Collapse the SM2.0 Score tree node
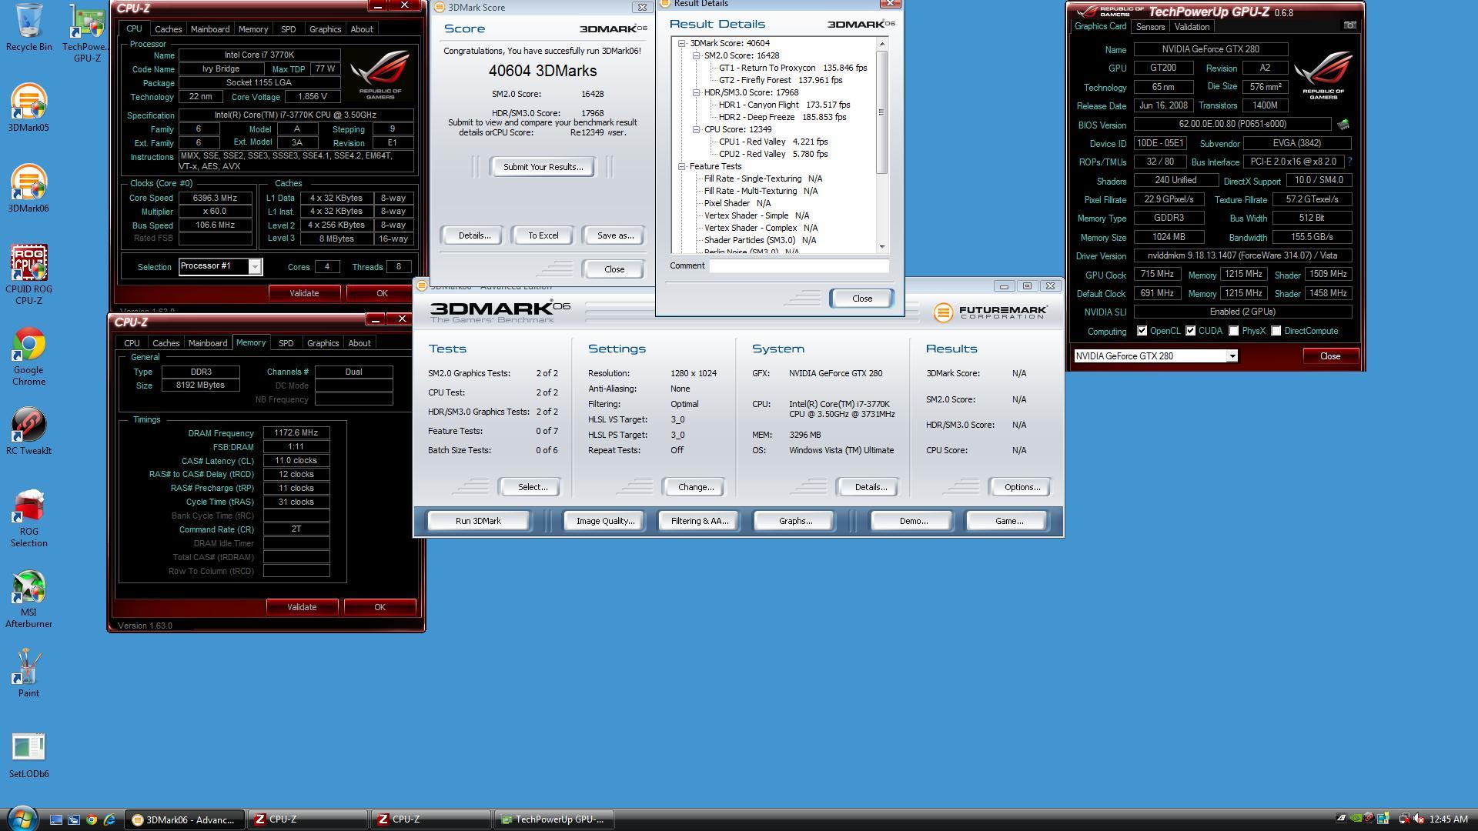1478x831 pixels. [696, 55]
